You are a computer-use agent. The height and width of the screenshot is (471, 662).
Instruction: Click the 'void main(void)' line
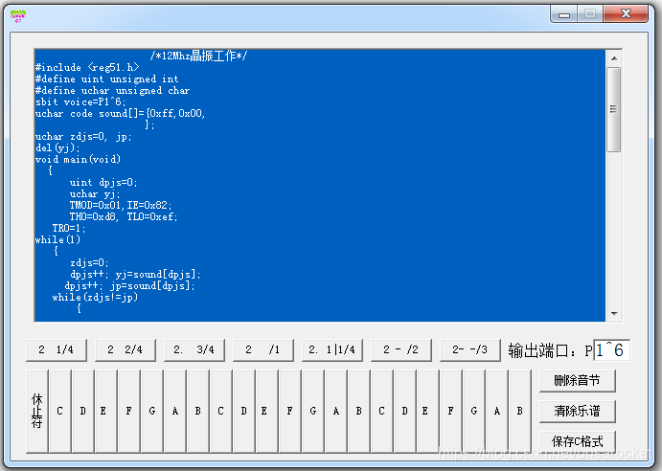pyautogui.click(x=79, y=160)
